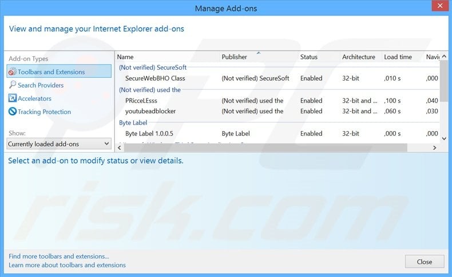Screen dimensions: 452x277
Task: Click the vertical scrollbar down arrow
Action: pos(444,138)
